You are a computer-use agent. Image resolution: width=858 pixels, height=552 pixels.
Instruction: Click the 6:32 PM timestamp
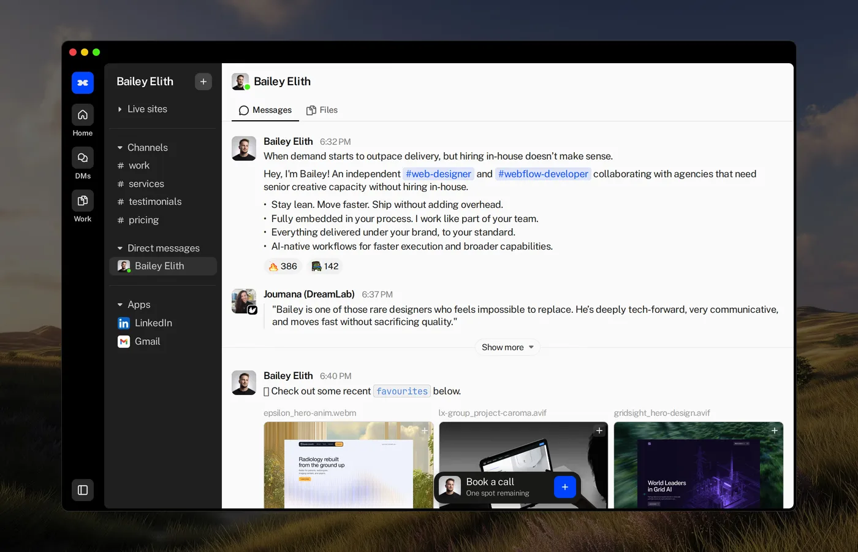pos(335,142)
